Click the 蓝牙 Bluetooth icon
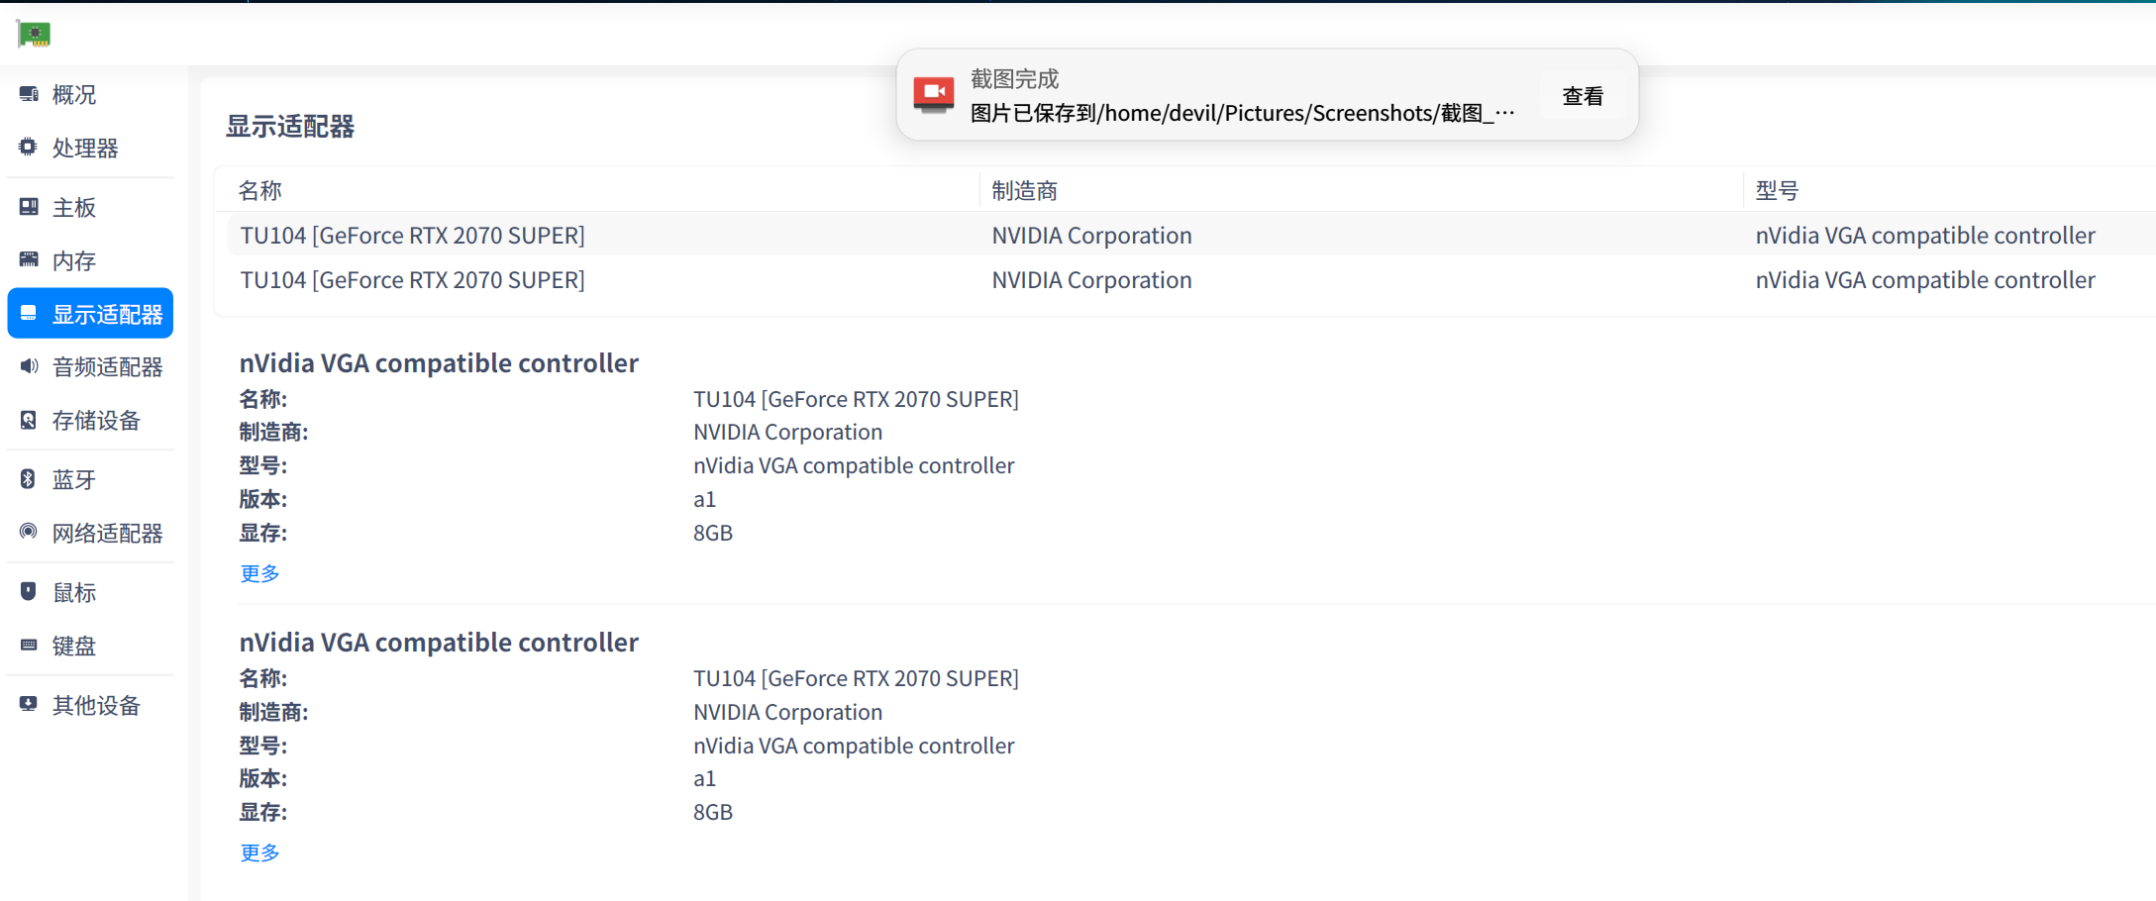Viewport: 2156px width, 901px height. click(x=29, y=480)
